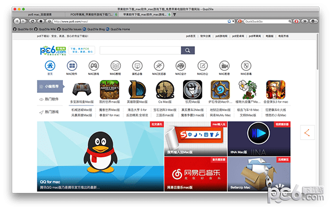The width and height of the screenshot is (331, 210).
Task: Open the Betterzip Mac featured tile
Action: (259, 174)
